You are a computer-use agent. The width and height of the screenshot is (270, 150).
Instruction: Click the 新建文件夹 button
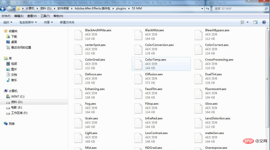(67, 22)
